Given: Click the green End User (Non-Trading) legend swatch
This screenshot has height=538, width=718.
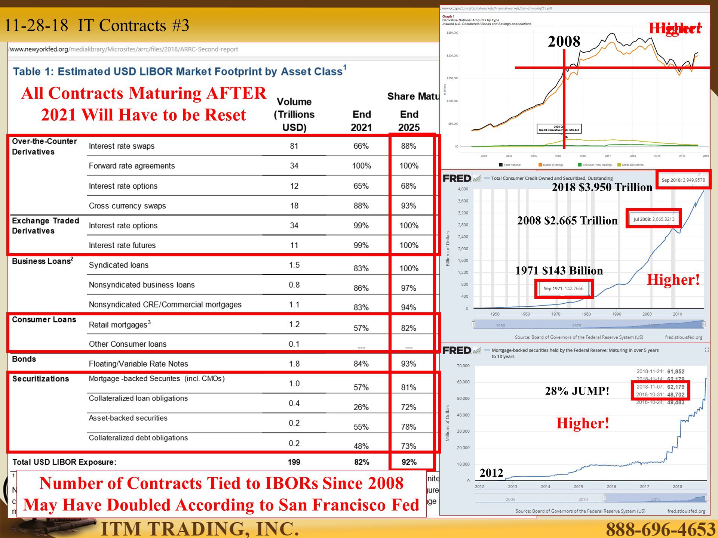Looking at the screenshot, I should [580, 165].
